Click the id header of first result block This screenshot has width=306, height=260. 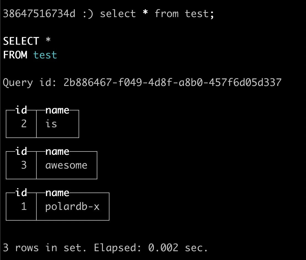point(21,110)
